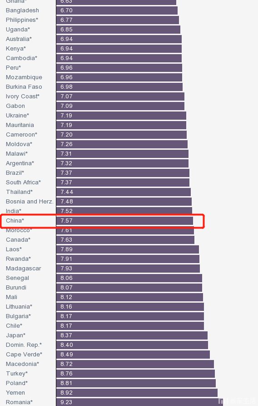Select the Uganda bar valued 6.85
This screenshot has width=258, height=406.
point(118,30)
